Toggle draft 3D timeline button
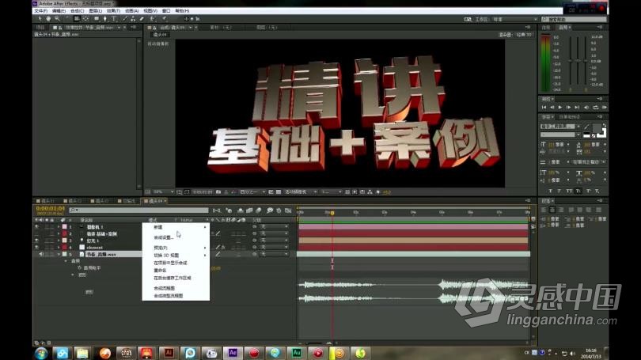This screenshot has height=360, width=641. [x=229, y=210]
